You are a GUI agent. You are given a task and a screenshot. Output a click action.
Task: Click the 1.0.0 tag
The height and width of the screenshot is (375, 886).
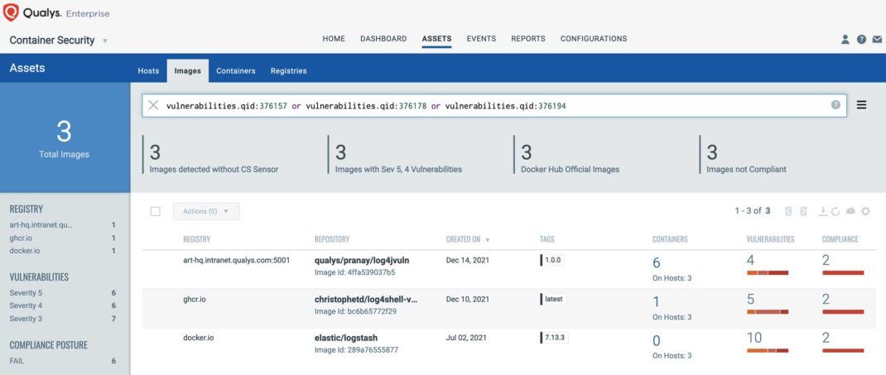pyautogui.click(x=552, y=261)
